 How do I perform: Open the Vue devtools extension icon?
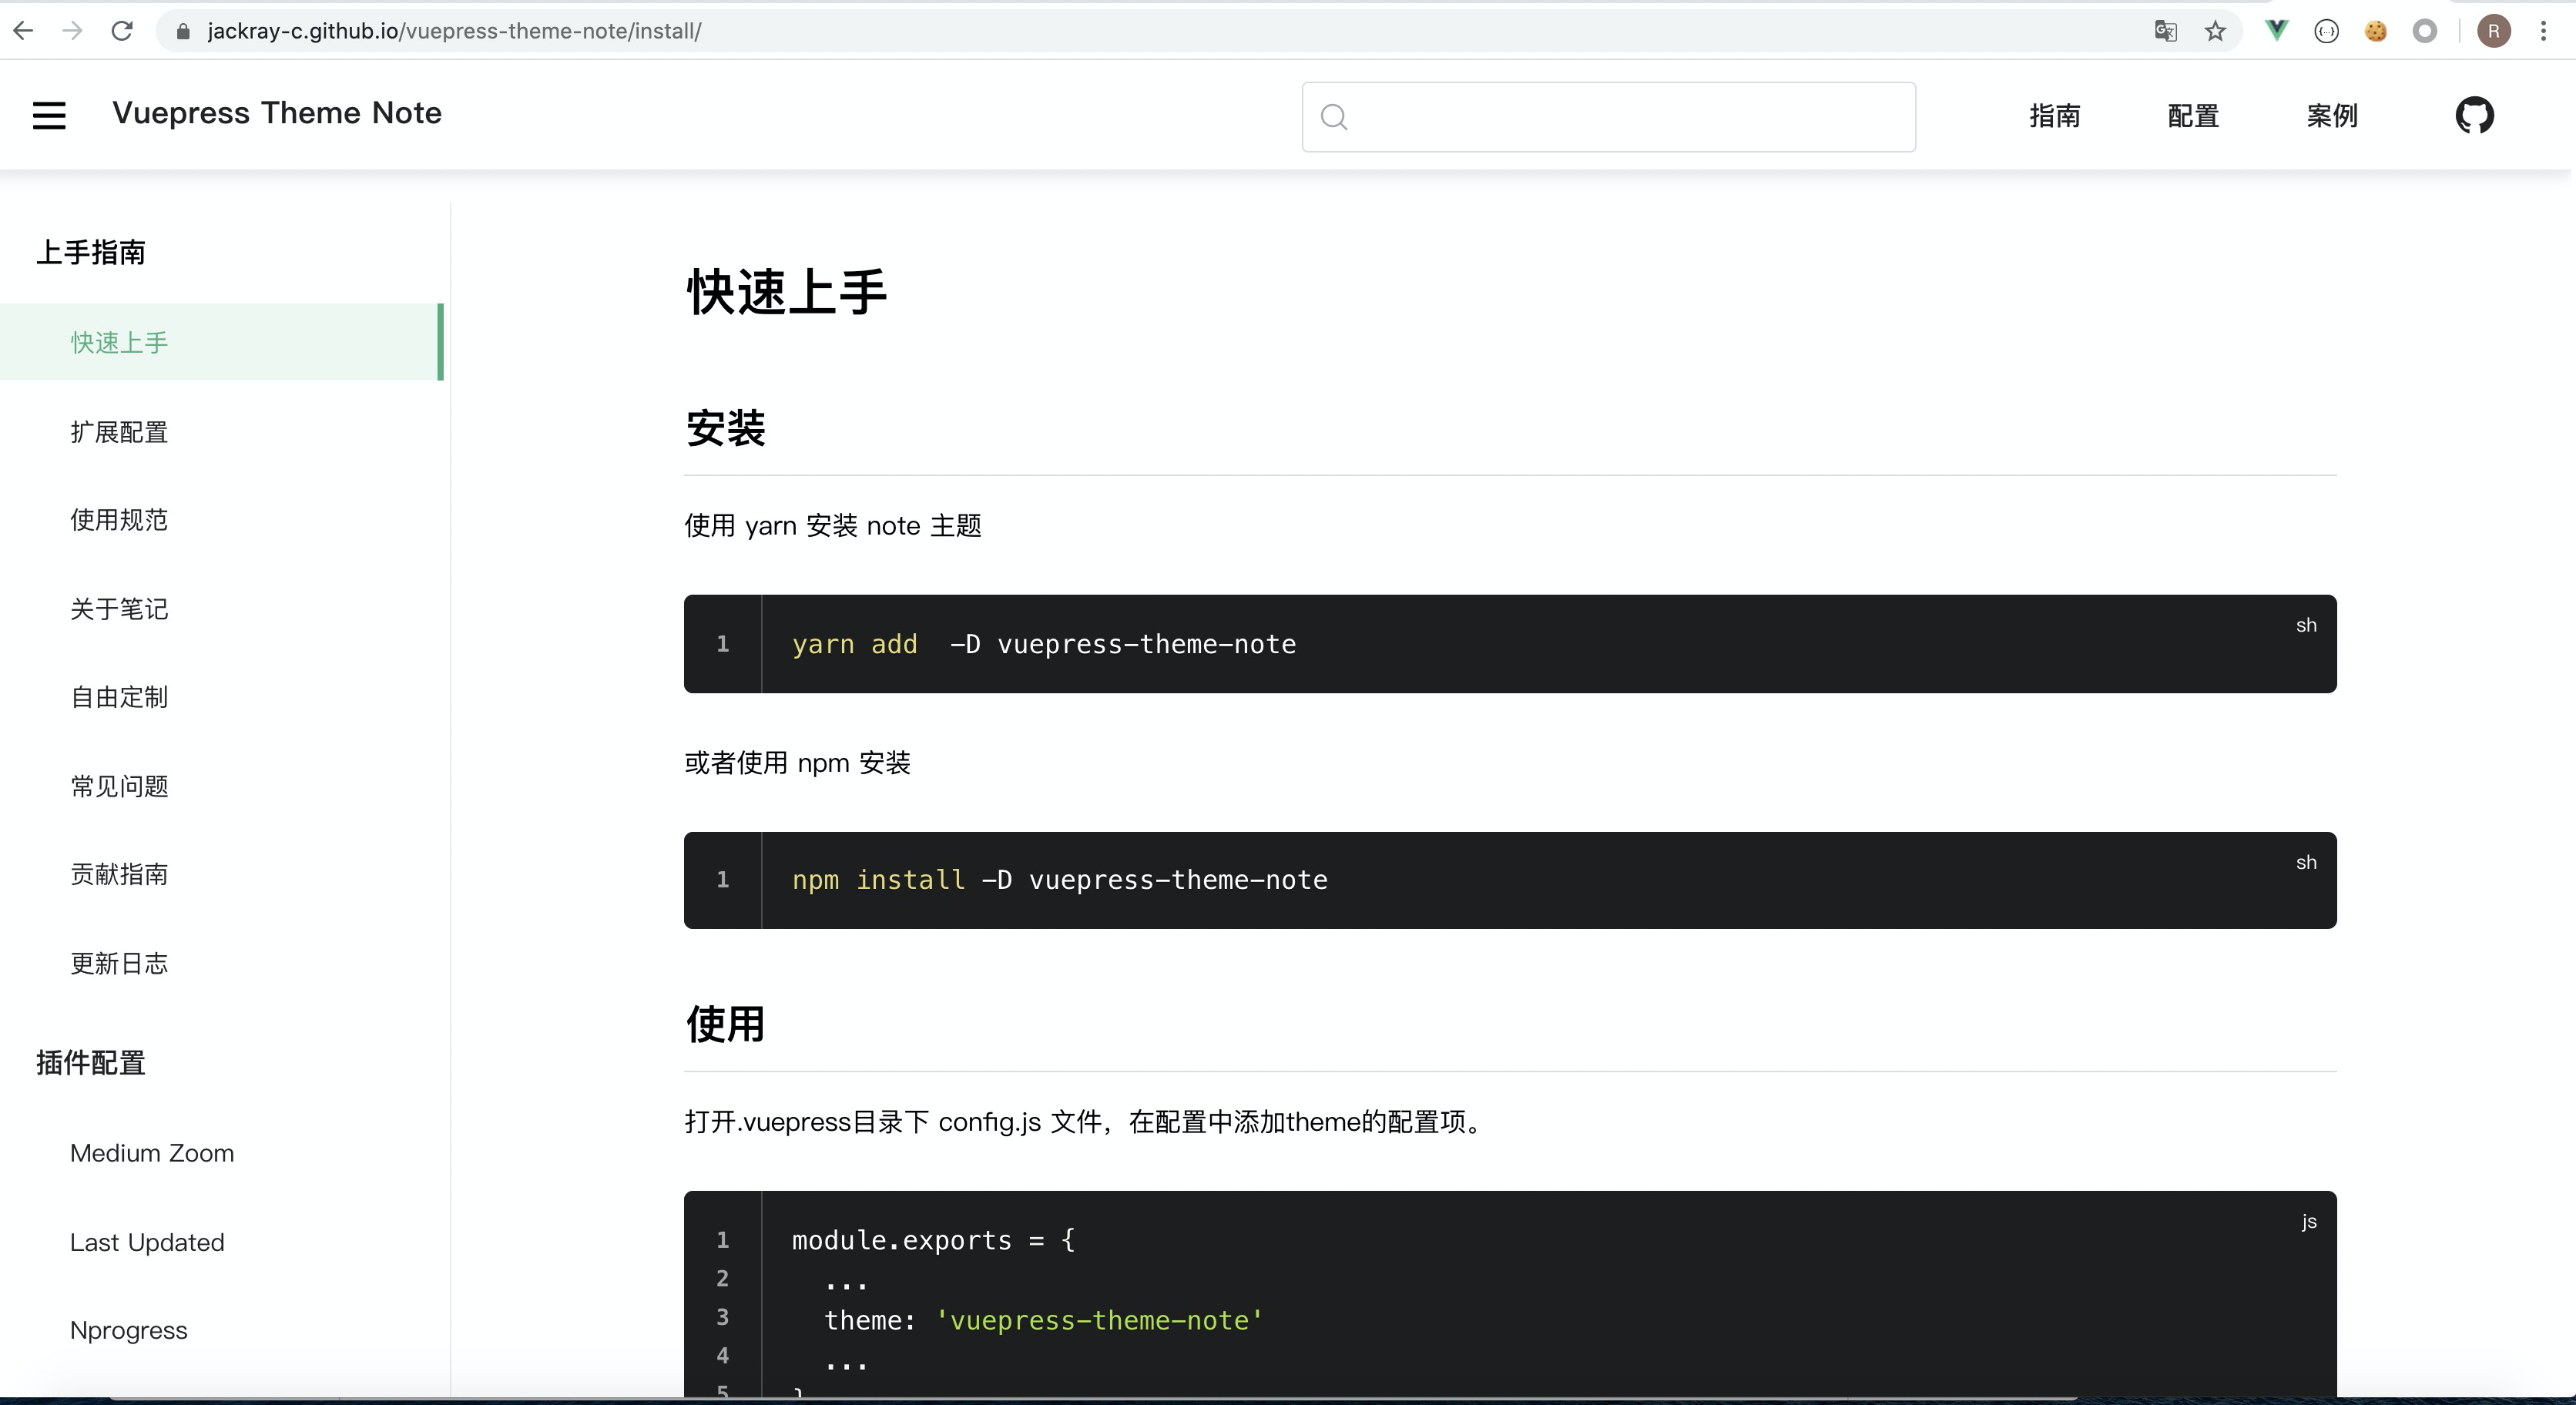(x=2277, y=31)
